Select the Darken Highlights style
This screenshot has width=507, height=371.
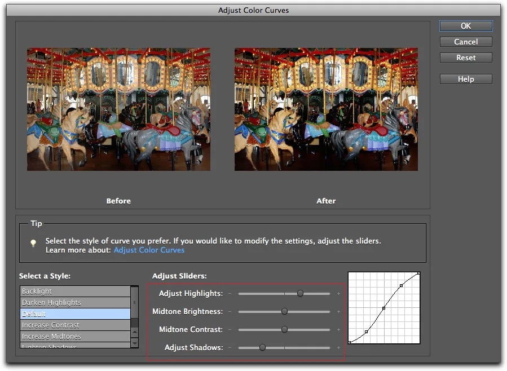point(73,302)
